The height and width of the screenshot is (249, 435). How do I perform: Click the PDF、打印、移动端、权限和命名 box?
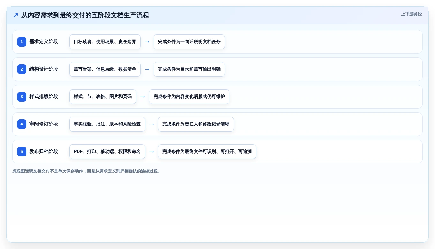point(107,152)
